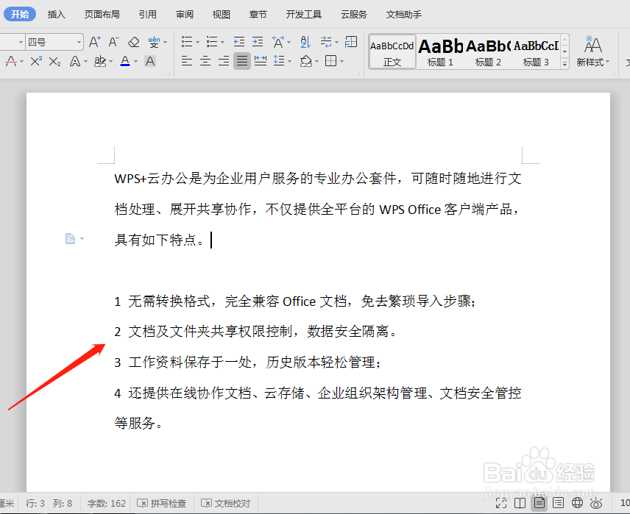
Task: Click the line spacing icon
Action: pyautogui.click(x=279, y=61)
